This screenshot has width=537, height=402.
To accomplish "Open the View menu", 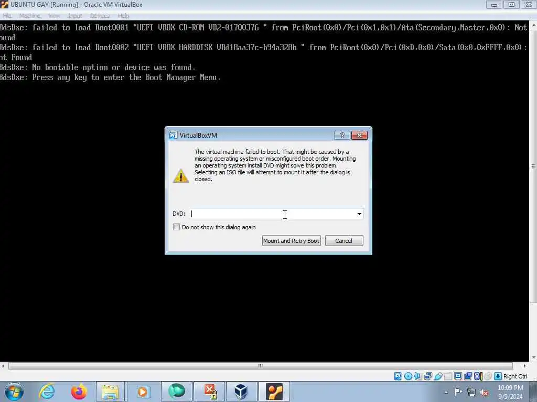I will [x=54, y=16].
